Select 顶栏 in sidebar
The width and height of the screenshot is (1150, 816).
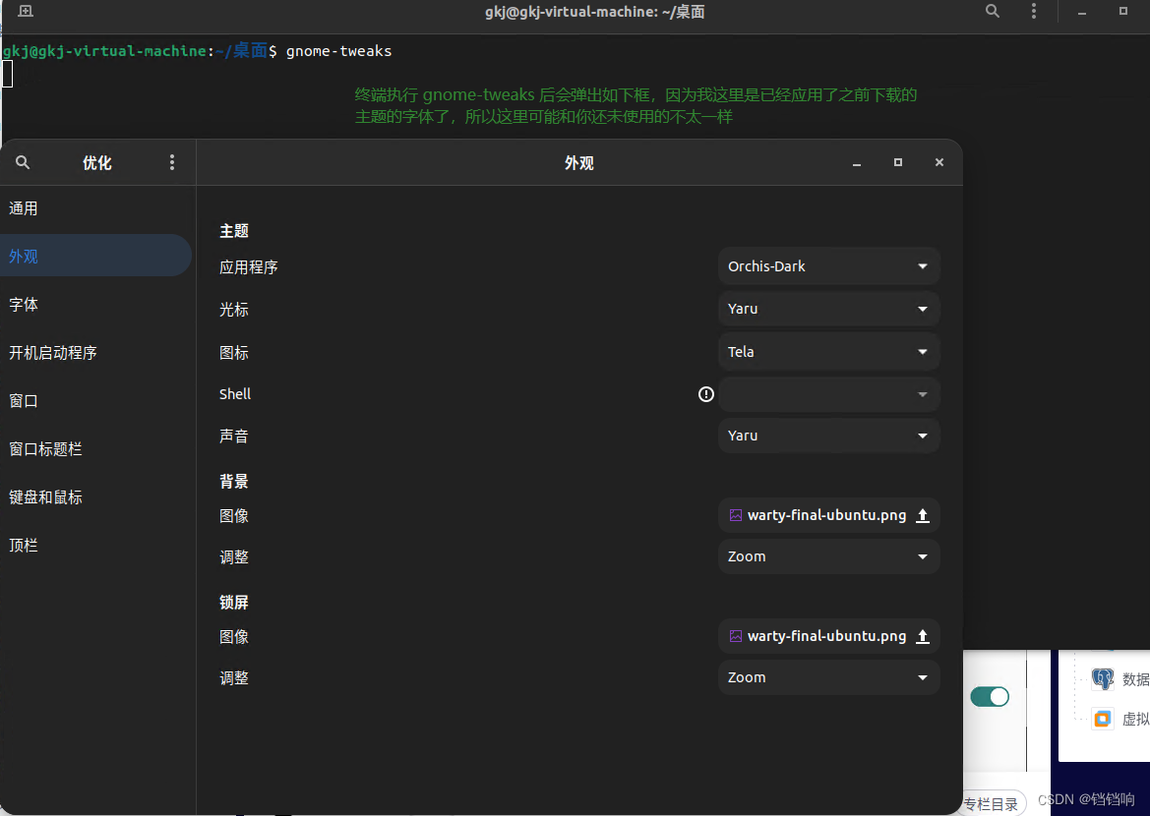tap(95, 545)
